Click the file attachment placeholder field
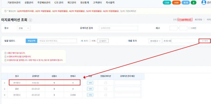This screenshot has height=104, width=211. [x=57, y=41]
